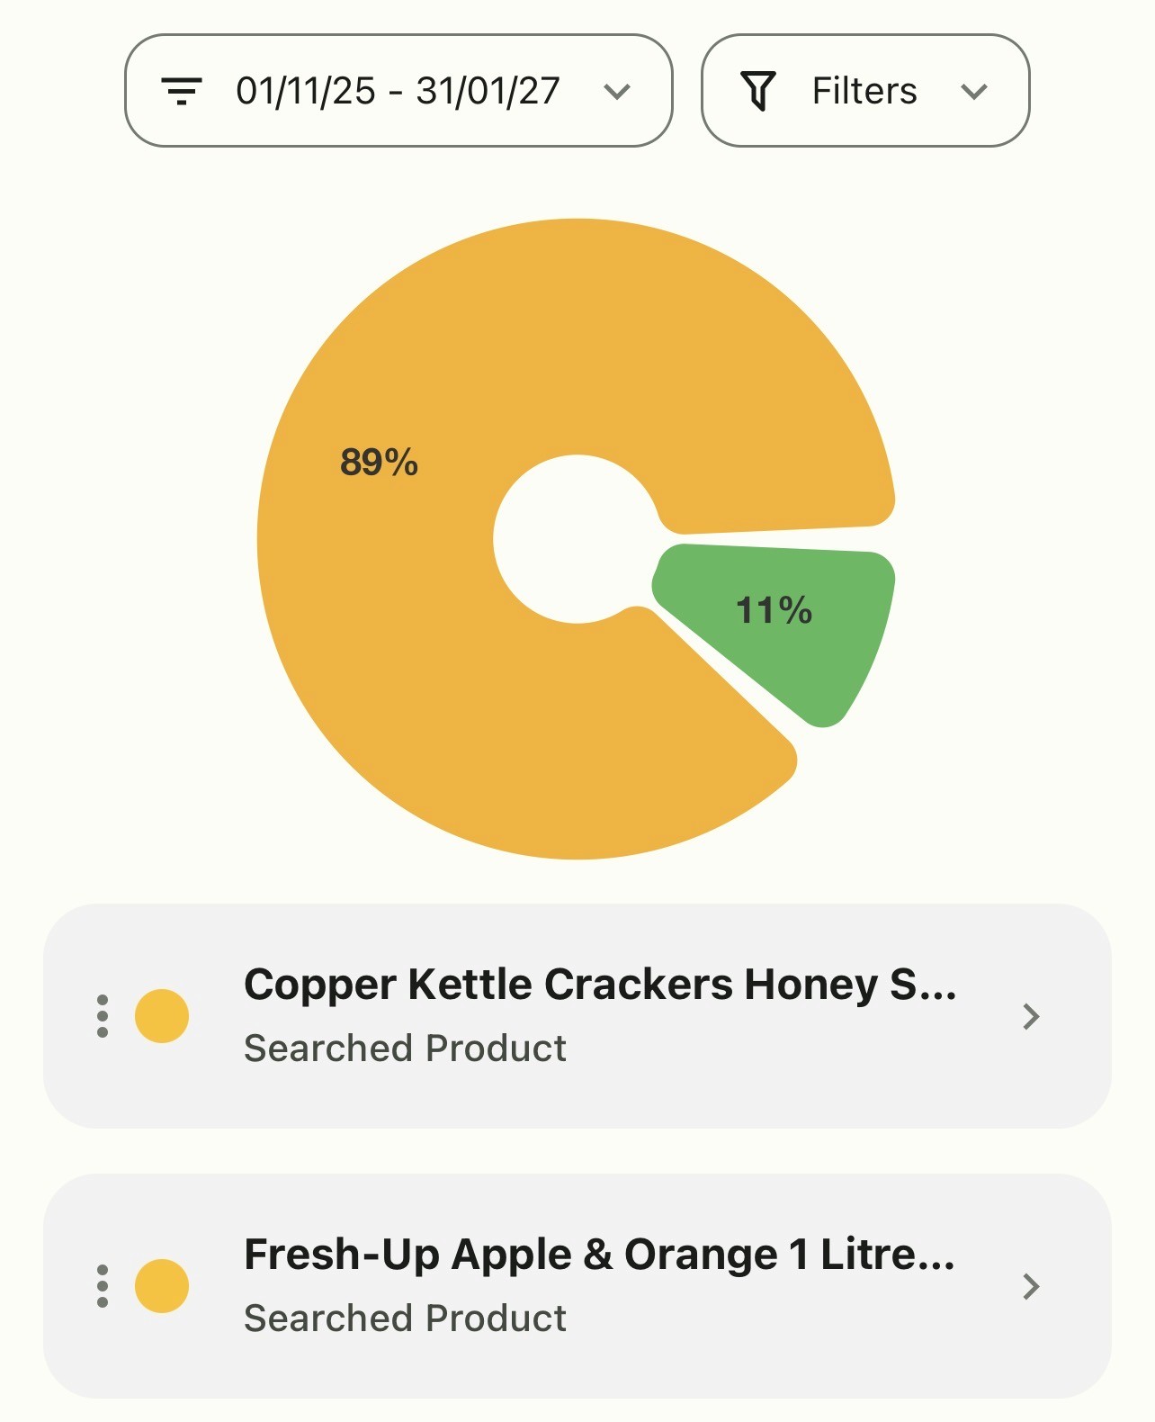
Task: Click Searched Product text under Copper Kettle
Action: point(406,1048)
